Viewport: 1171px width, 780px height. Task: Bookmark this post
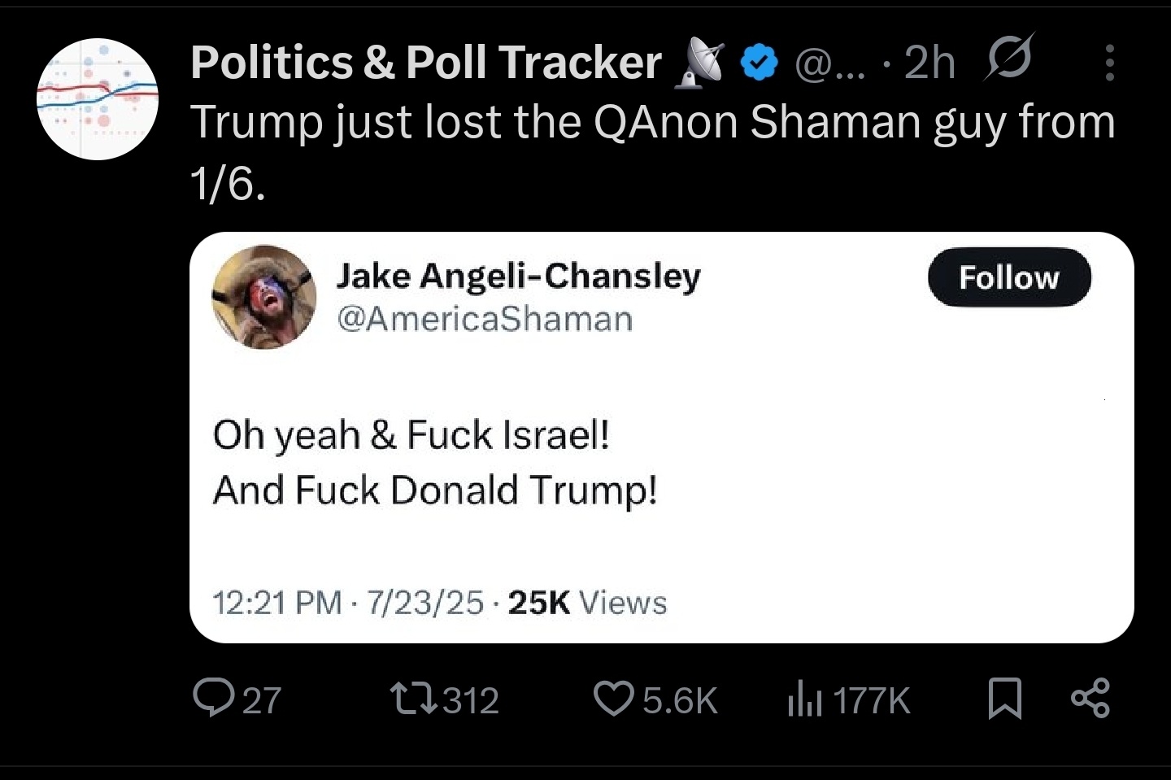click(x=1004, y=699)
